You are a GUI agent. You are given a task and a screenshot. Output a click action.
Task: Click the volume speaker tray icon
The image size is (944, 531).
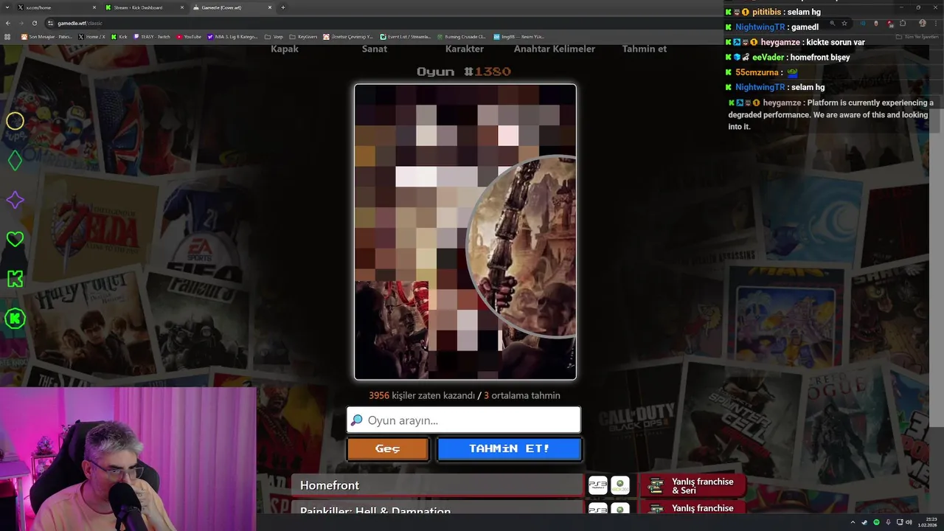[909, 522]
